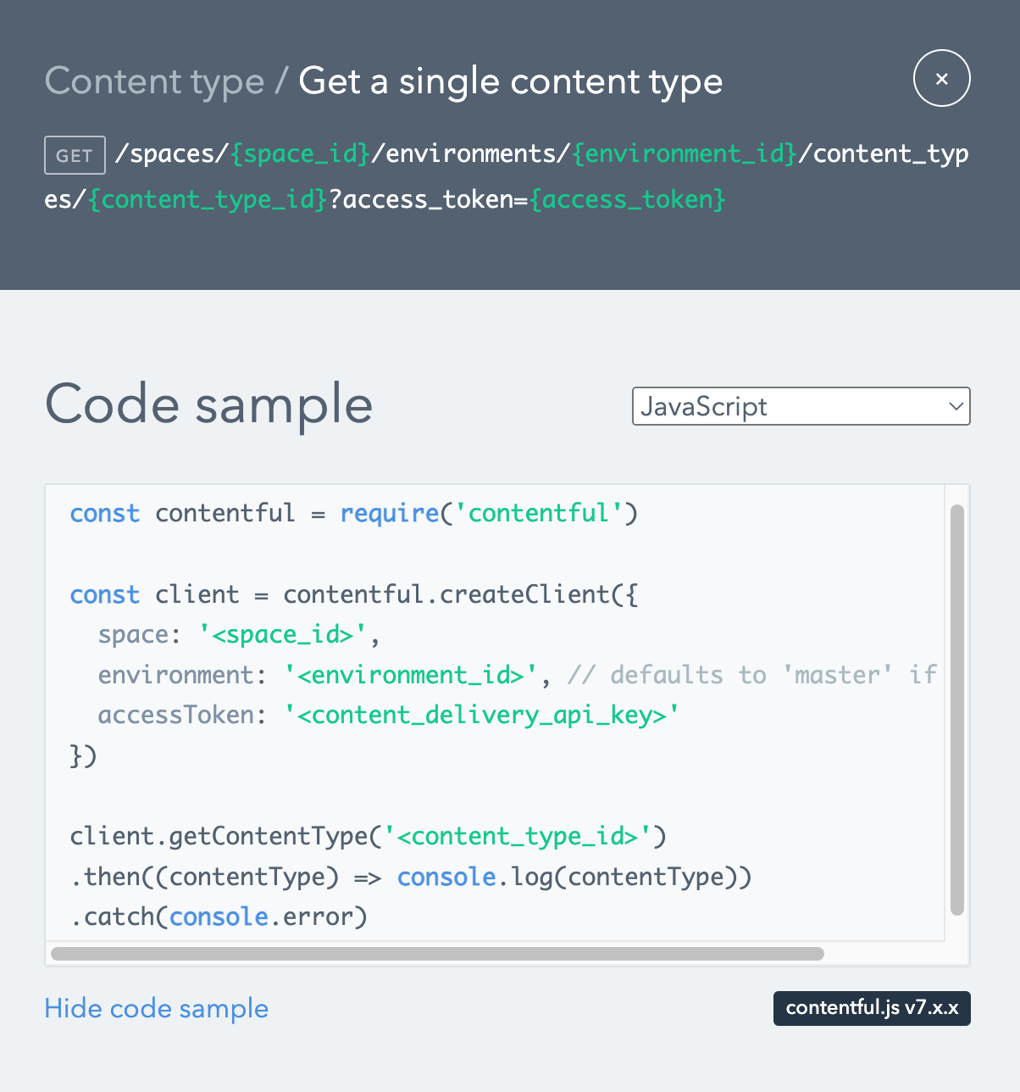Click the Content type breadcrumb
1020x1092 pixels.
point(154,81)
